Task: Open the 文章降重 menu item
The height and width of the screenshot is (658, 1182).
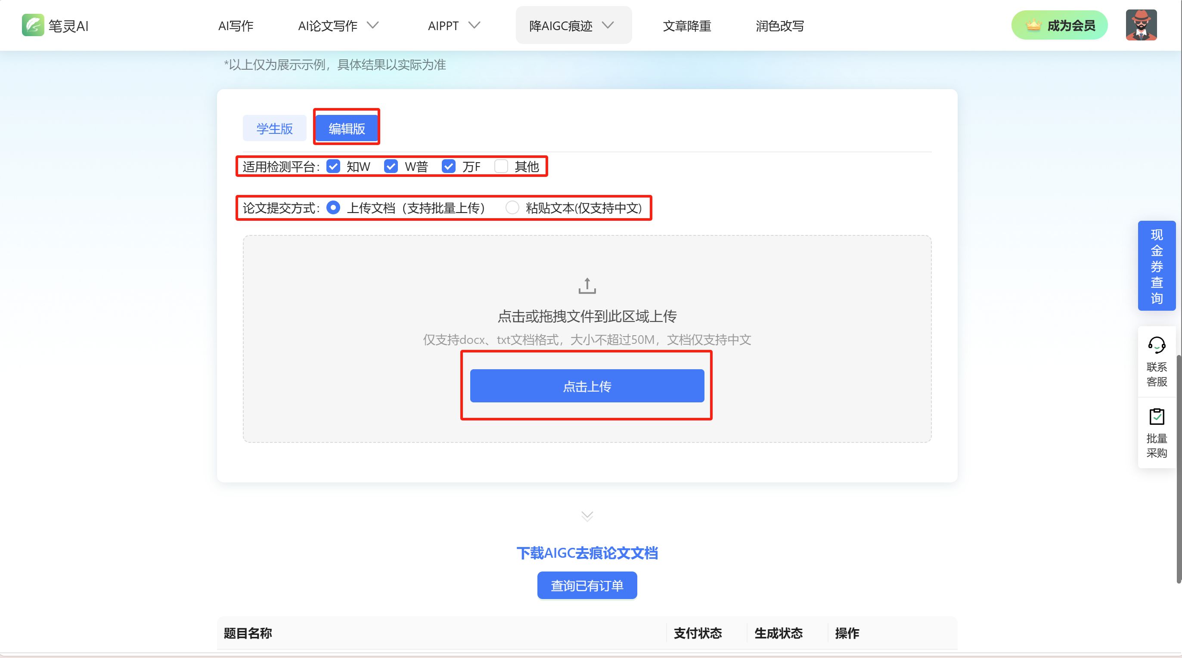Action: click(x=686, y=26)
